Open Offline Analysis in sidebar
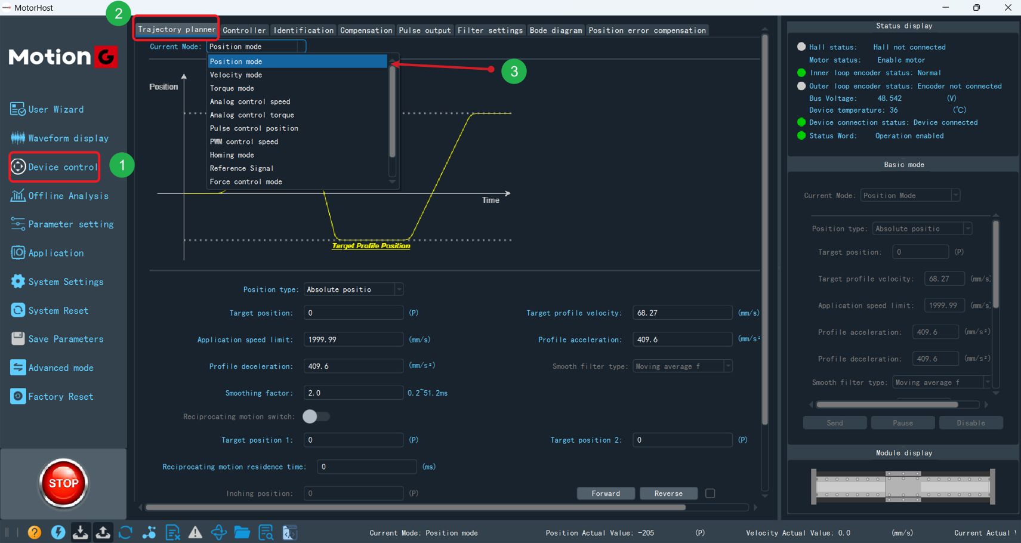 [x=60, y=196]
